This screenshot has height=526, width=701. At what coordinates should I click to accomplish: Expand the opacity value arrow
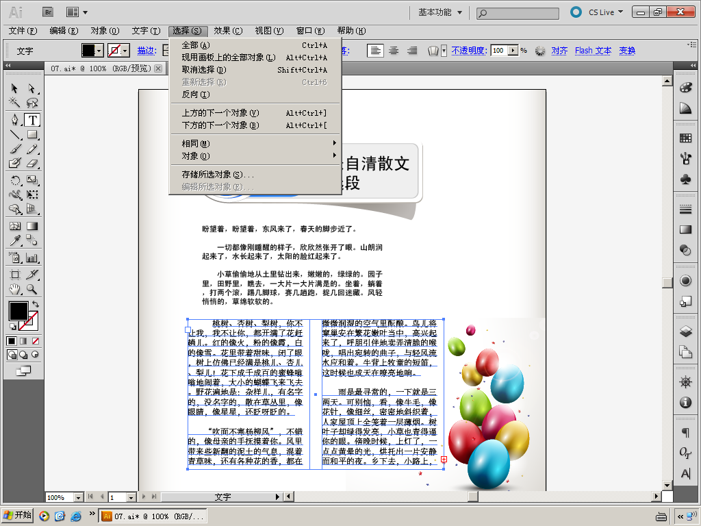pos(513,51)
